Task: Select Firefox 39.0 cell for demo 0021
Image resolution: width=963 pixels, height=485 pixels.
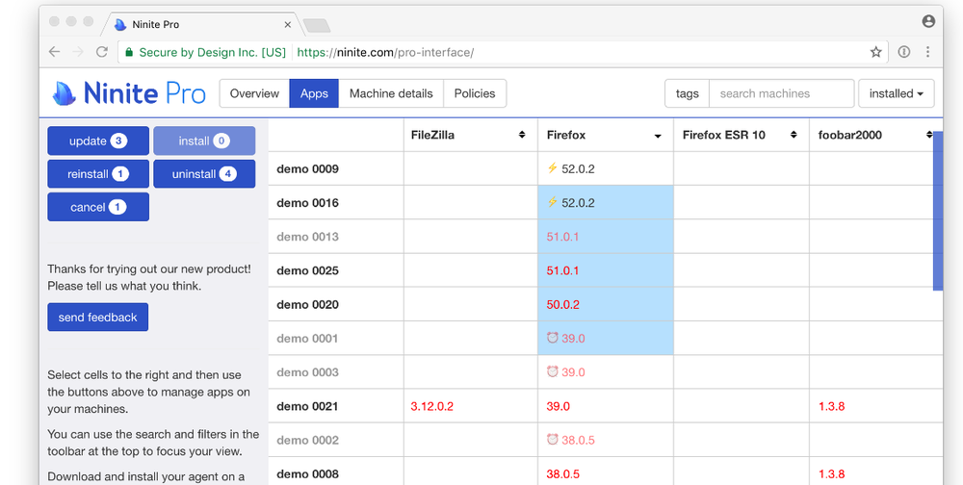Action: click(x=606, y=406)
